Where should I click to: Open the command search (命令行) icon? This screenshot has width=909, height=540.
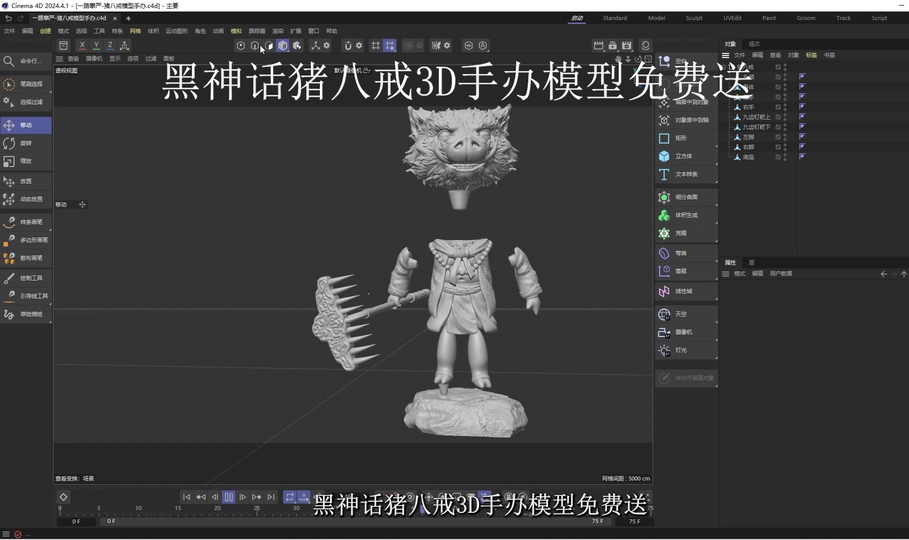click(8, 61)
